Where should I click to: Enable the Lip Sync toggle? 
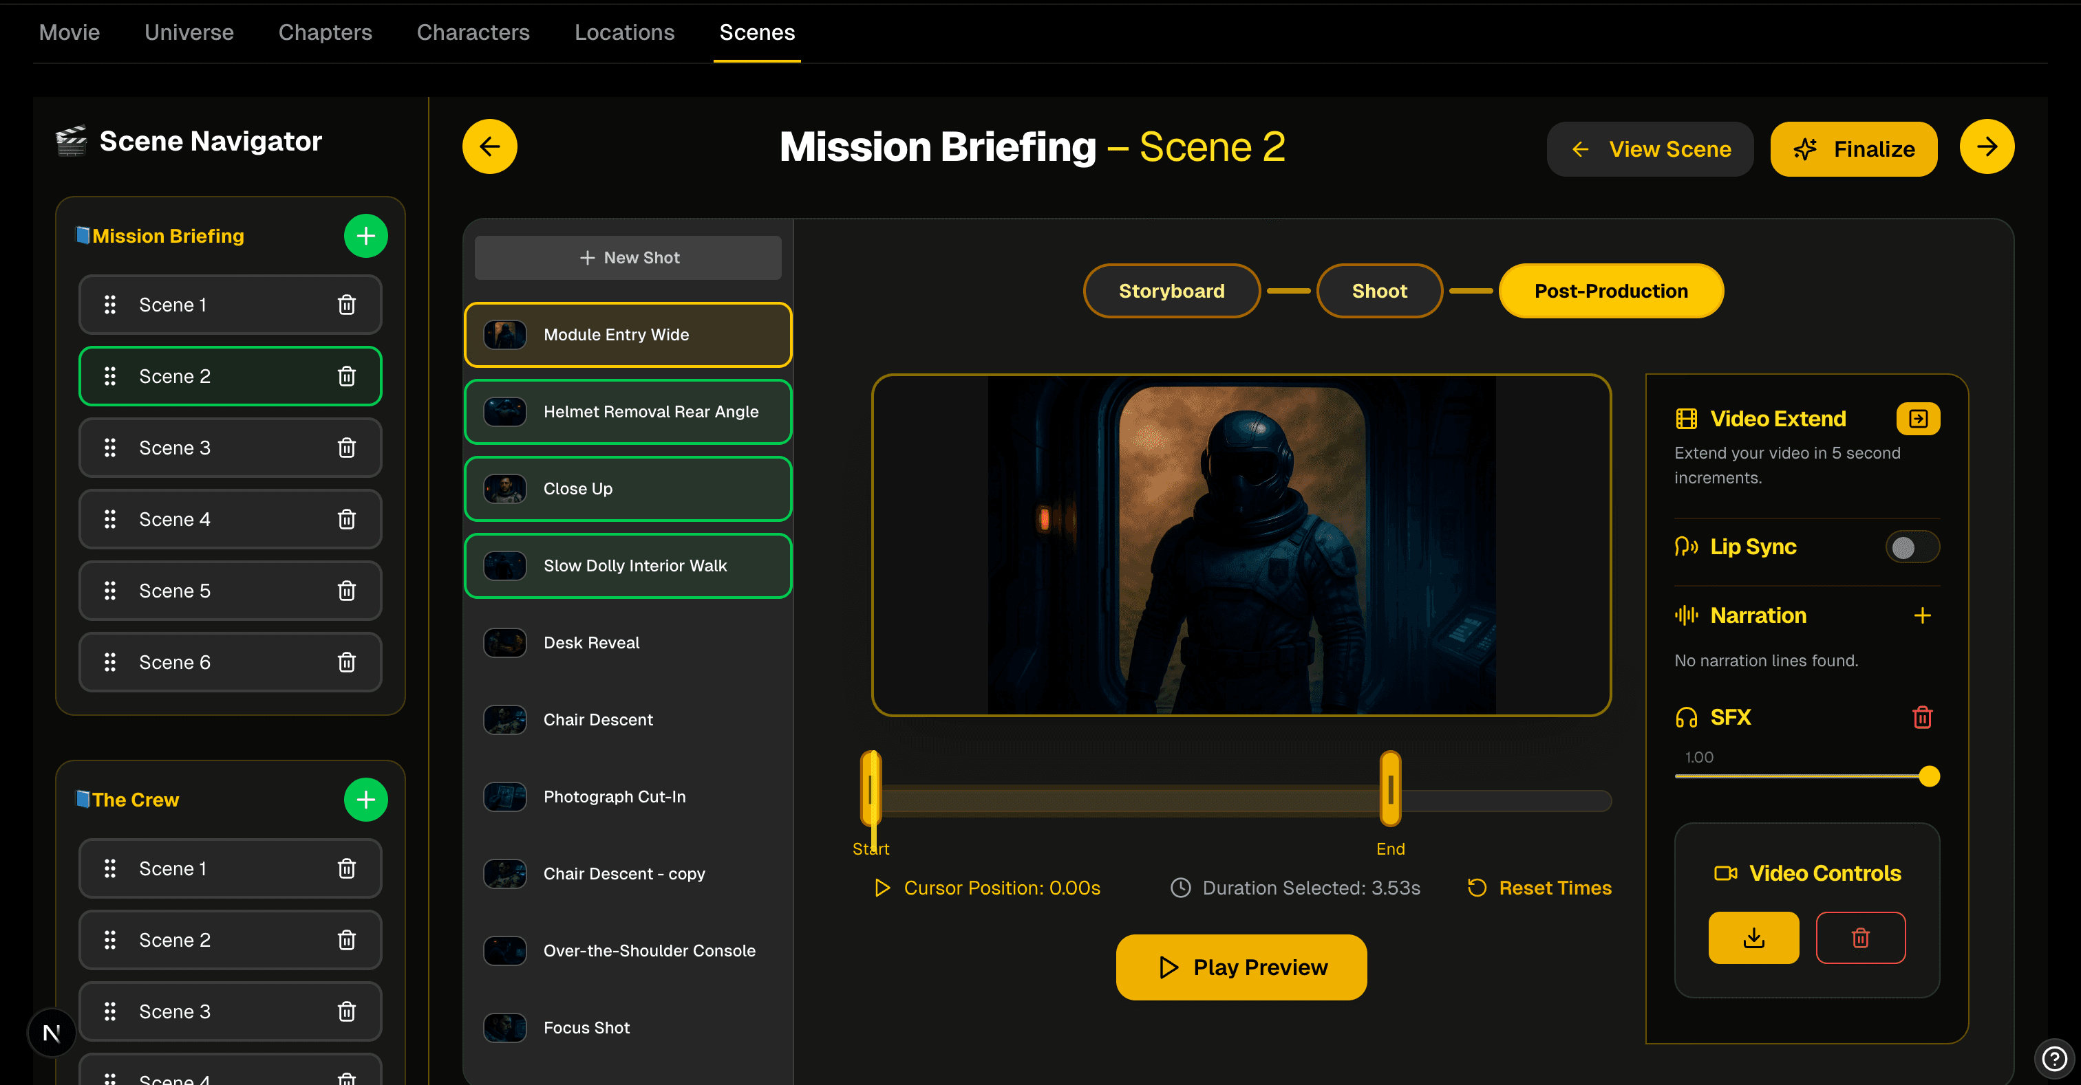point(1912,547)
